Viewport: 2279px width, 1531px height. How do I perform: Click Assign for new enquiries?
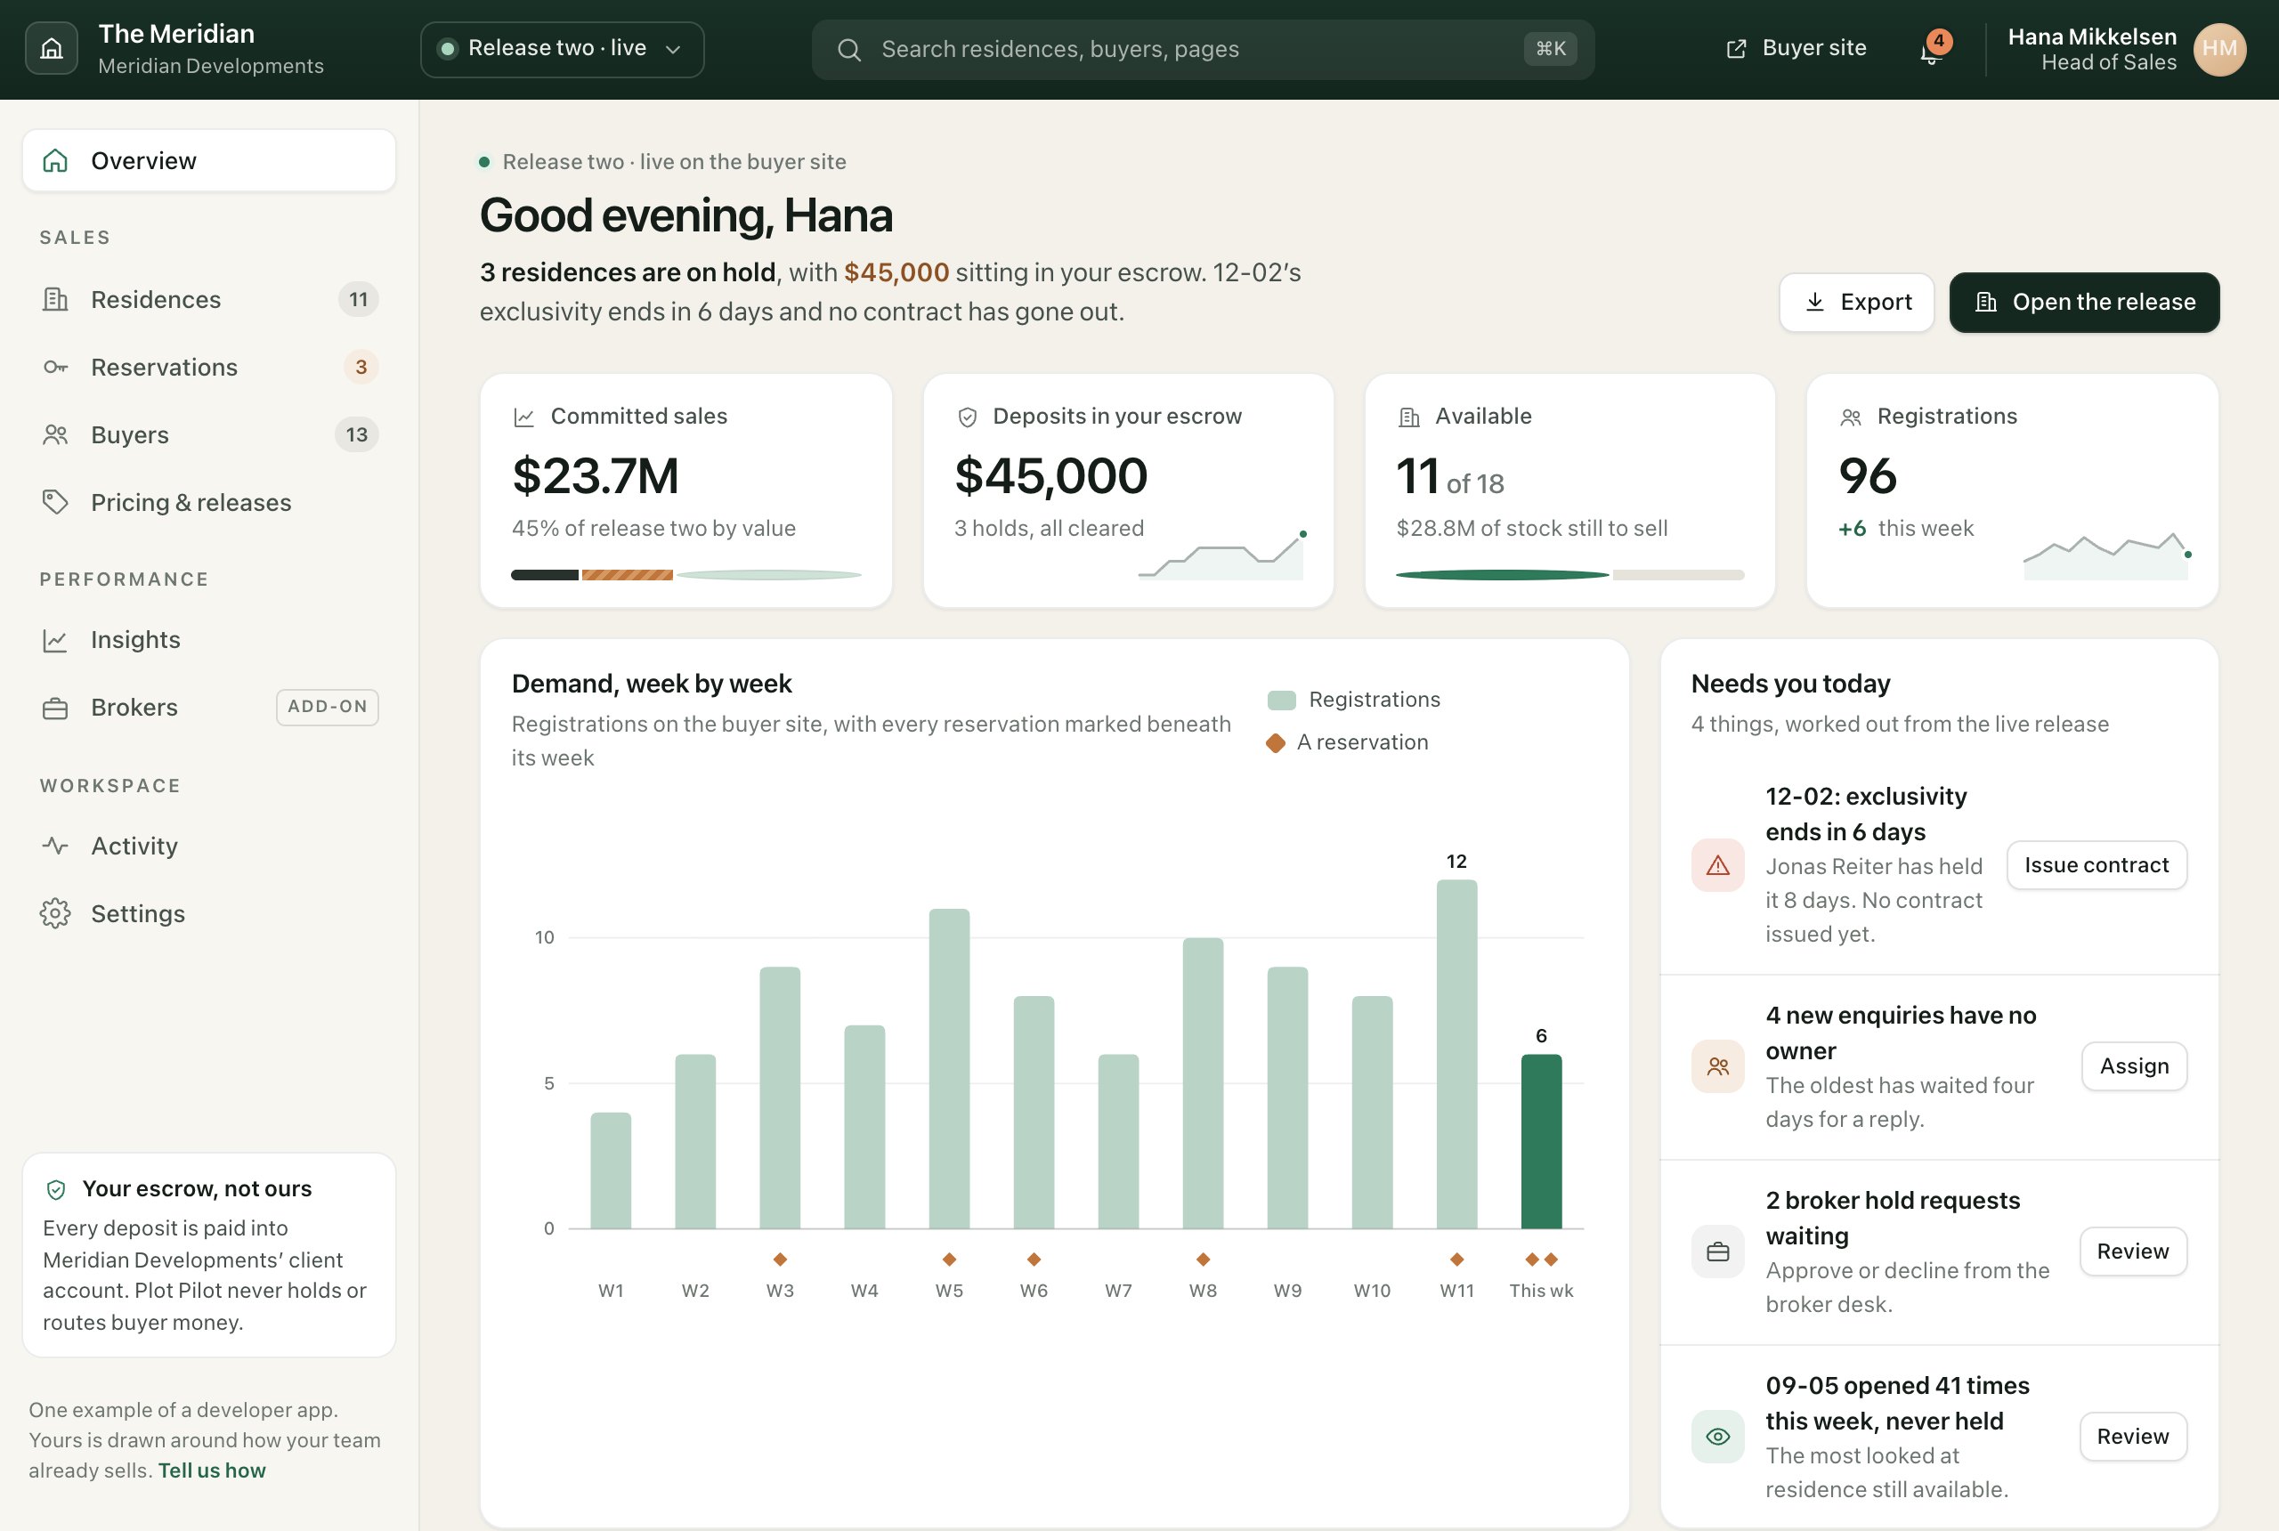pyautogui.click(x=2134, y=1066)
